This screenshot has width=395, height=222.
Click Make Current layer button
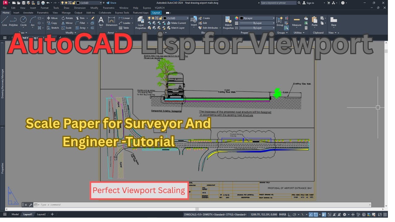177,23
